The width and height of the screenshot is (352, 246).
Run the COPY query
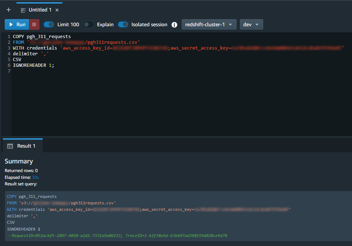click(17, 24)
